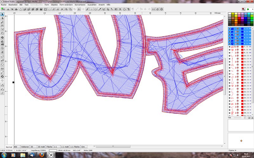Toggle eye visibility for object 15
The width and height of the screenshot is (254, 158).
[229, 71]
